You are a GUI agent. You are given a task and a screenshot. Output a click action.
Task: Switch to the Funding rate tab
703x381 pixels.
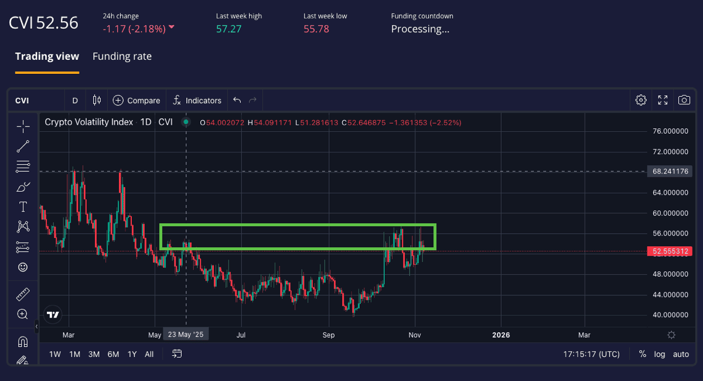[x=122, y=56]
